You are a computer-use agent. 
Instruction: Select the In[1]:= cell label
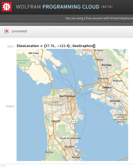(11, 46)
